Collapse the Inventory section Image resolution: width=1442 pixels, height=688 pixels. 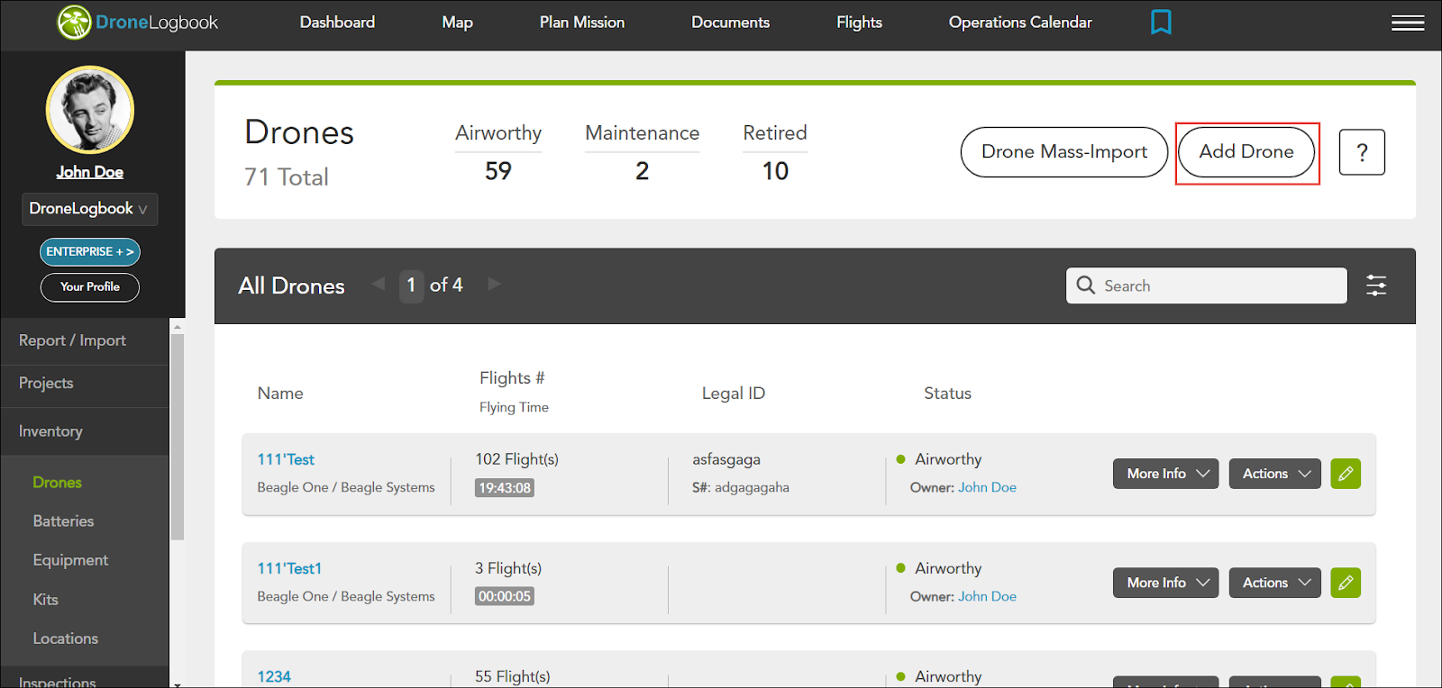[x=85, y=431]
